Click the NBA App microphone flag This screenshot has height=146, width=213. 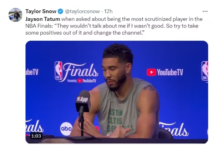coord(83,100)
